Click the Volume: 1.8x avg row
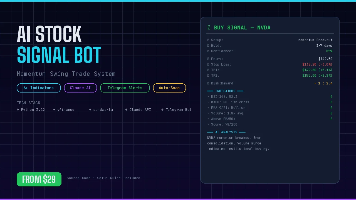This screenshot has height=200, width=356. click(x=270, y=113)
